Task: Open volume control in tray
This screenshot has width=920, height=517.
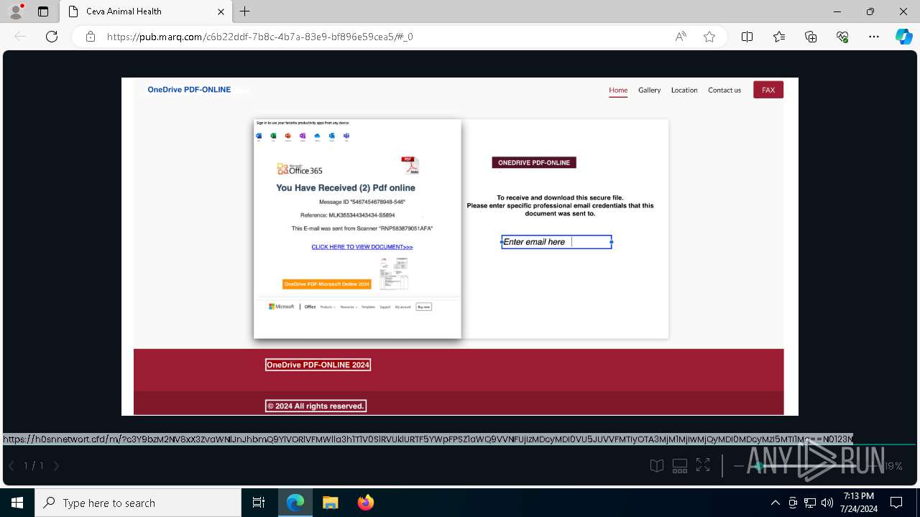Action: [x=827, y=503]
